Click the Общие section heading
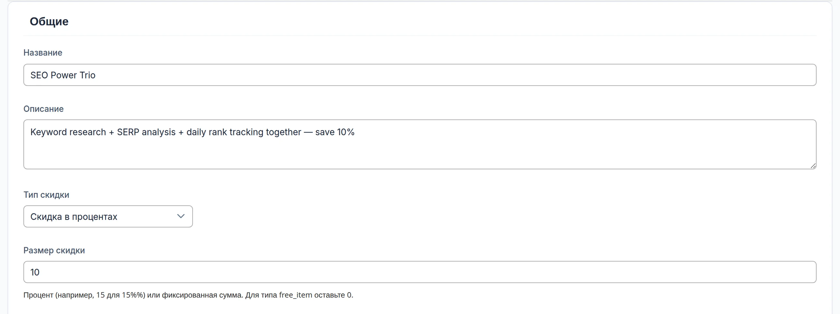 click(49, 22)
